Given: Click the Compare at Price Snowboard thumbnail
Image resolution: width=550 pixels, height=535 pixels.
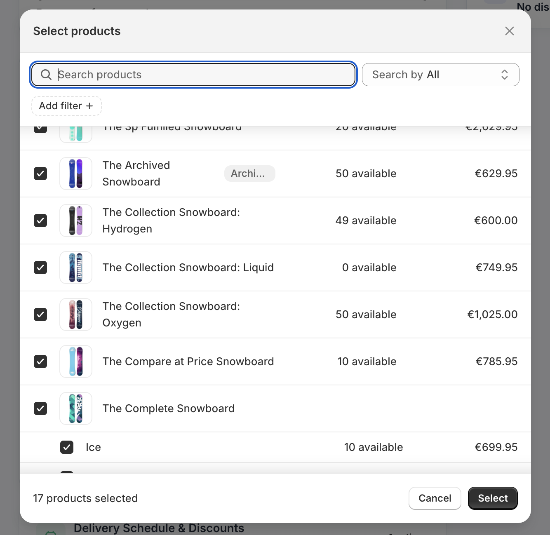Looking at the screenshot, I should point(76,361).
